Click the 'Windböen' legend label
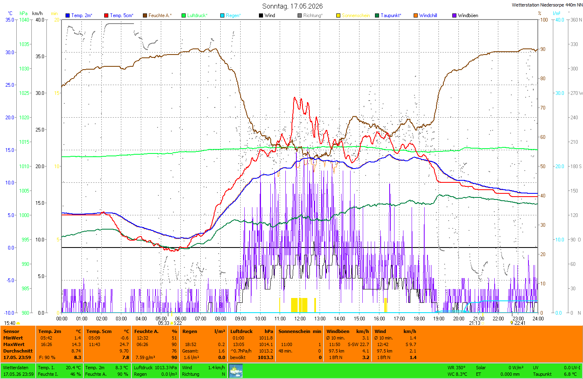Viewport: 583px width, 379px height. click(468, 15)
